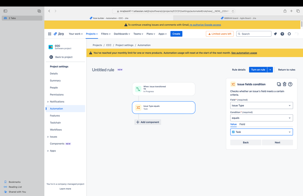Click Return to rules

point(287,70)
